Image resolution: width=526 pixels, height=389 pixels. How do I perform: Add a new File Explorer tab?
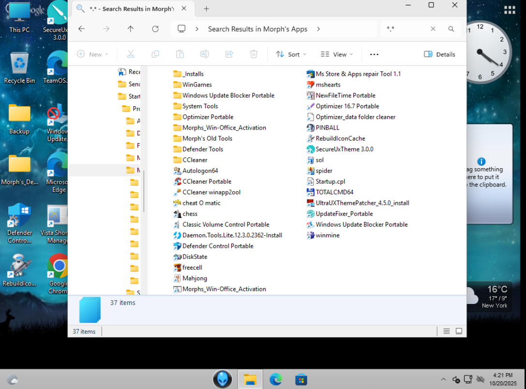(x=206, y=9)
